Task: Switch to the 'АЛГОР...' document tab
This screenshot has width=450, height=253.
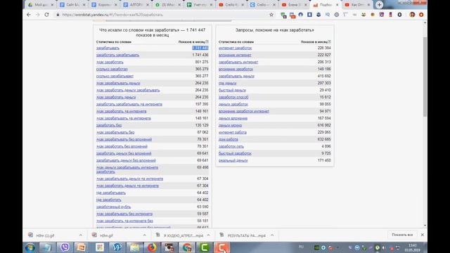Action: tap(136, 5)
